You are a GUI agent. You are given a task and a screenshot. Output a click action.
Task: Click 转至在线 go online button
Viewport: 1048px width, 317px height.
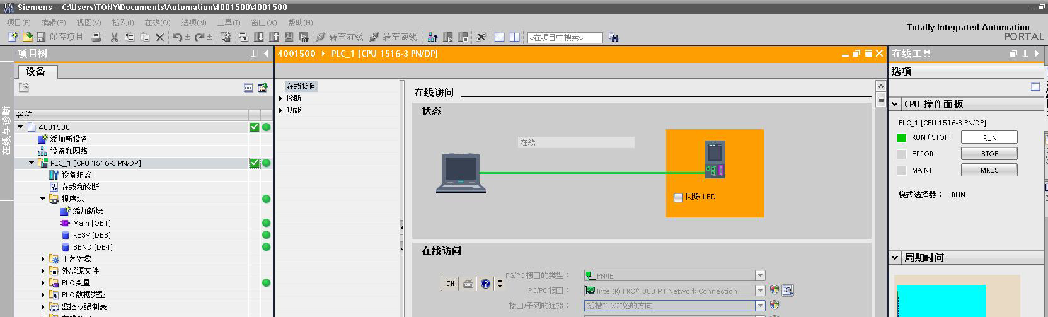pos(339,37)
